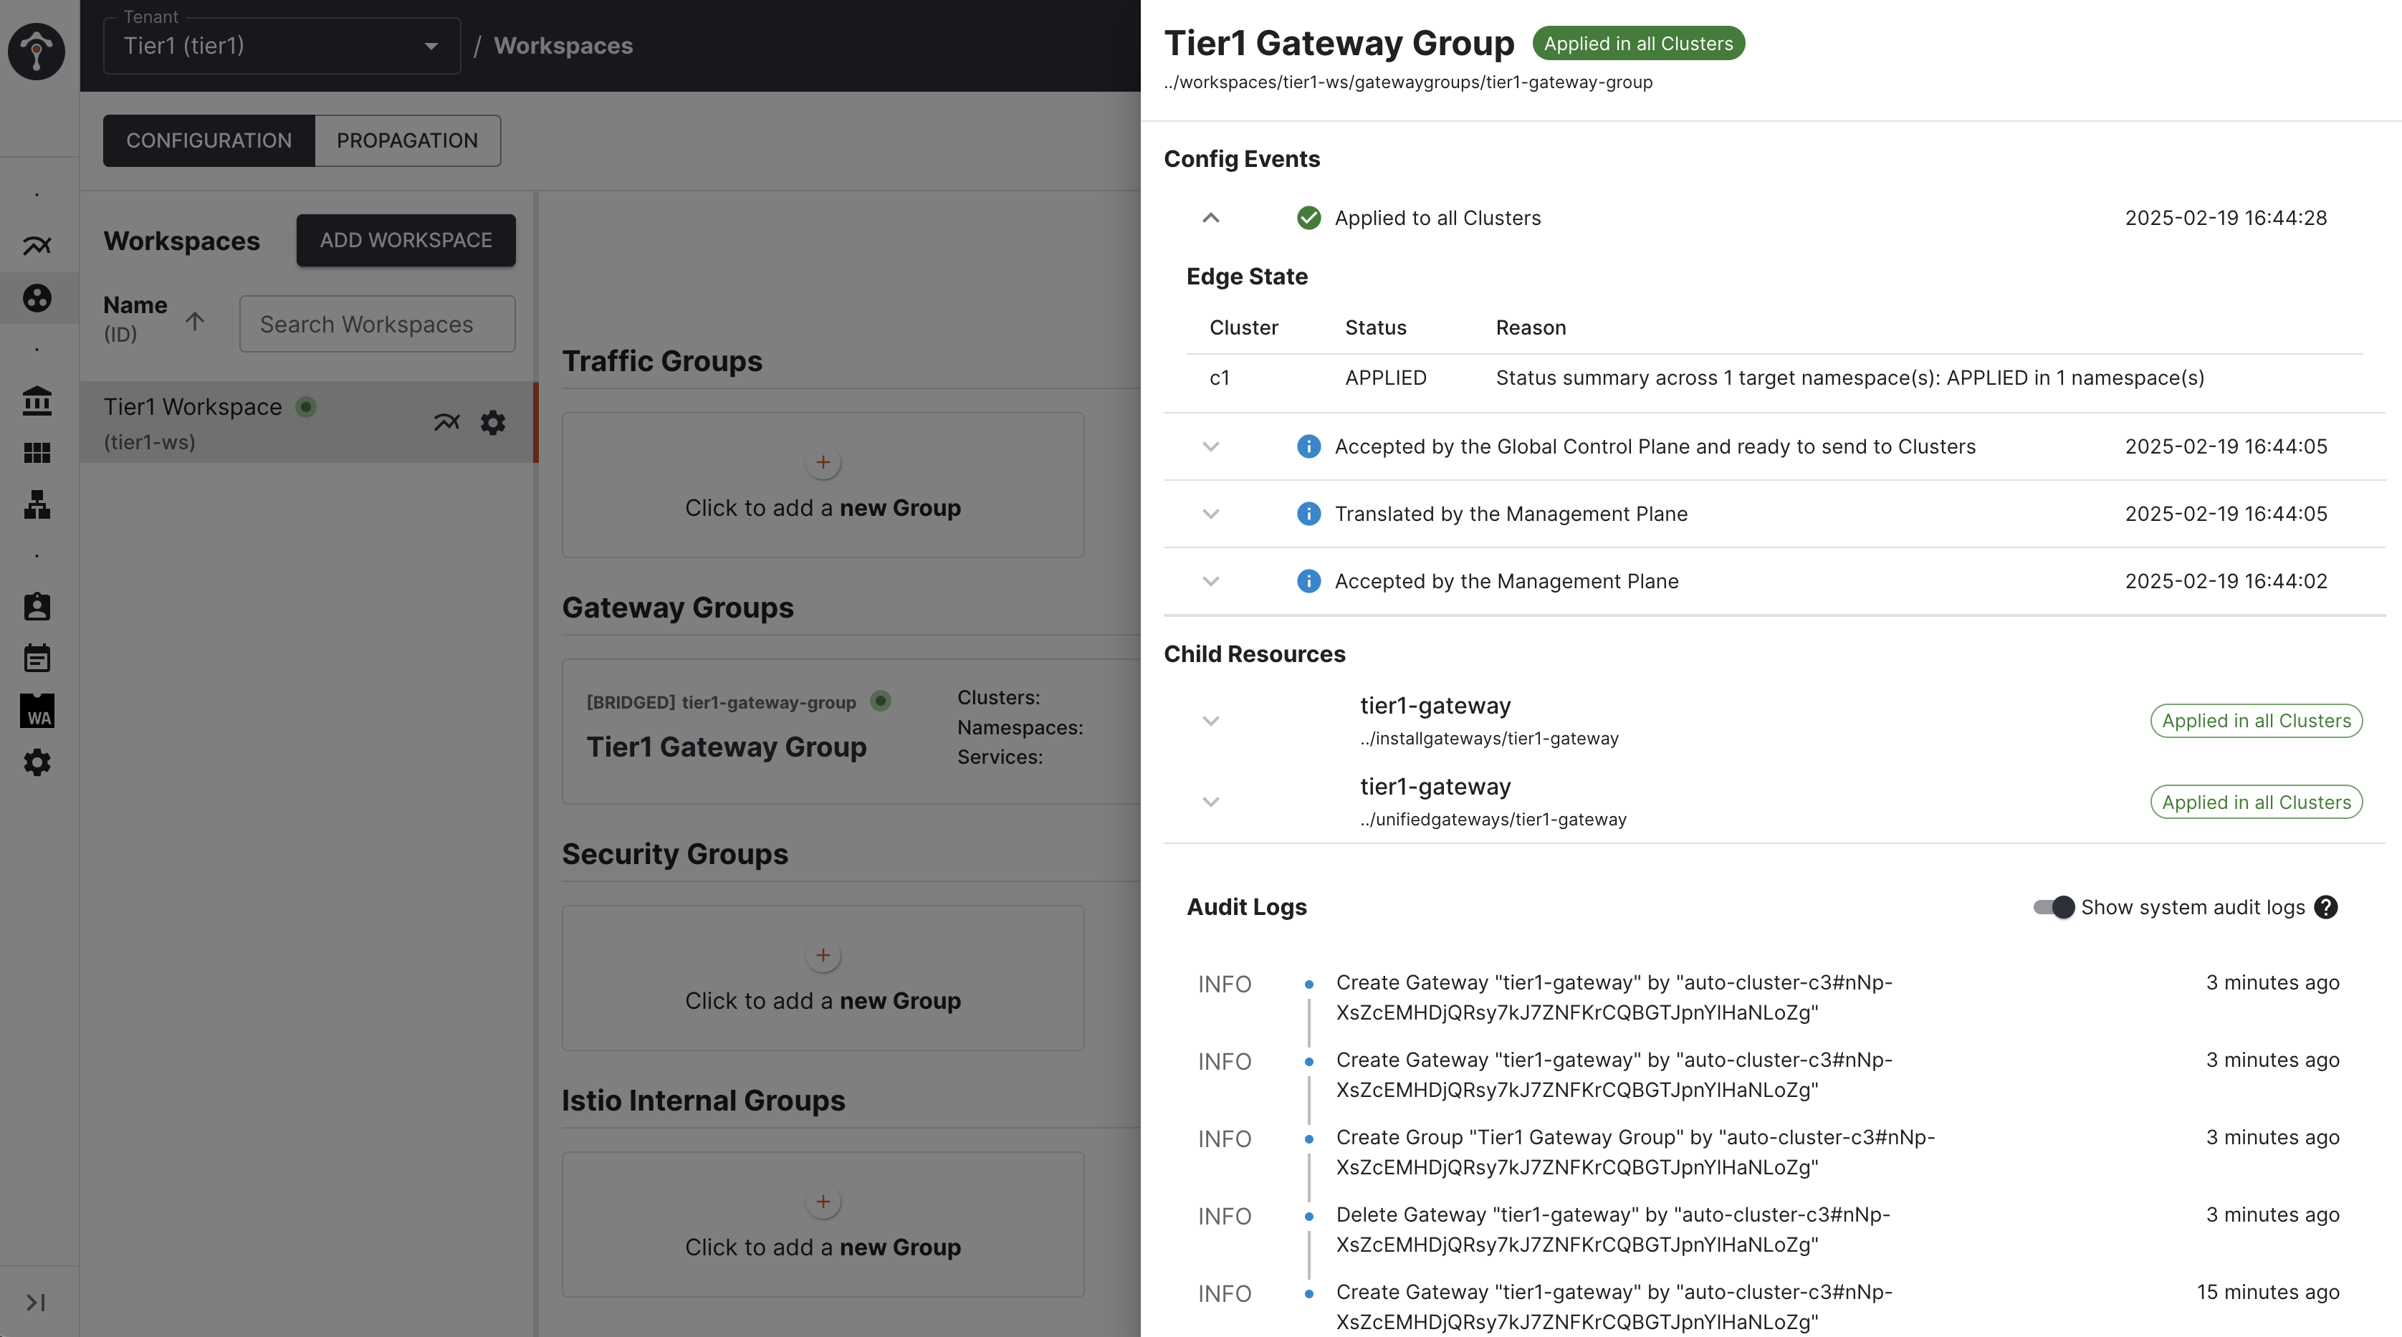Switch to the PROPAGATION tab
The height and width of the screenshot is (1337, 2402).
point(406,140)
